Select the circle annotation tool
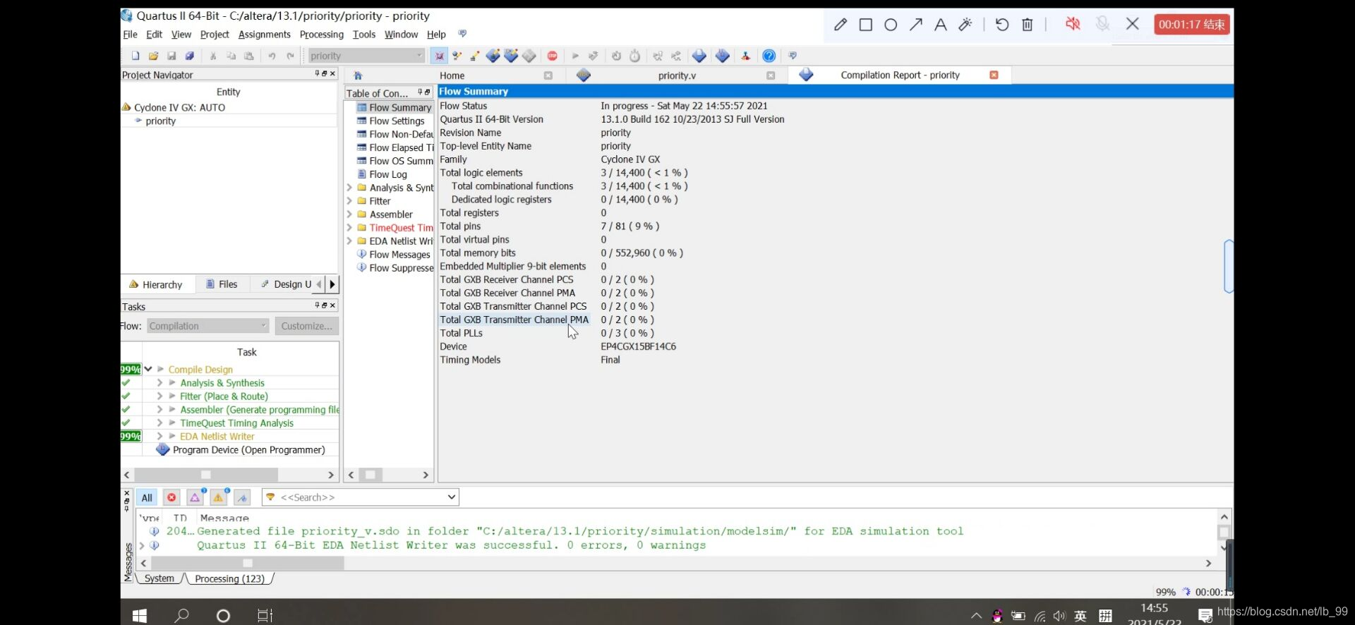This screenshot has width=1355, height=625. 891,25
